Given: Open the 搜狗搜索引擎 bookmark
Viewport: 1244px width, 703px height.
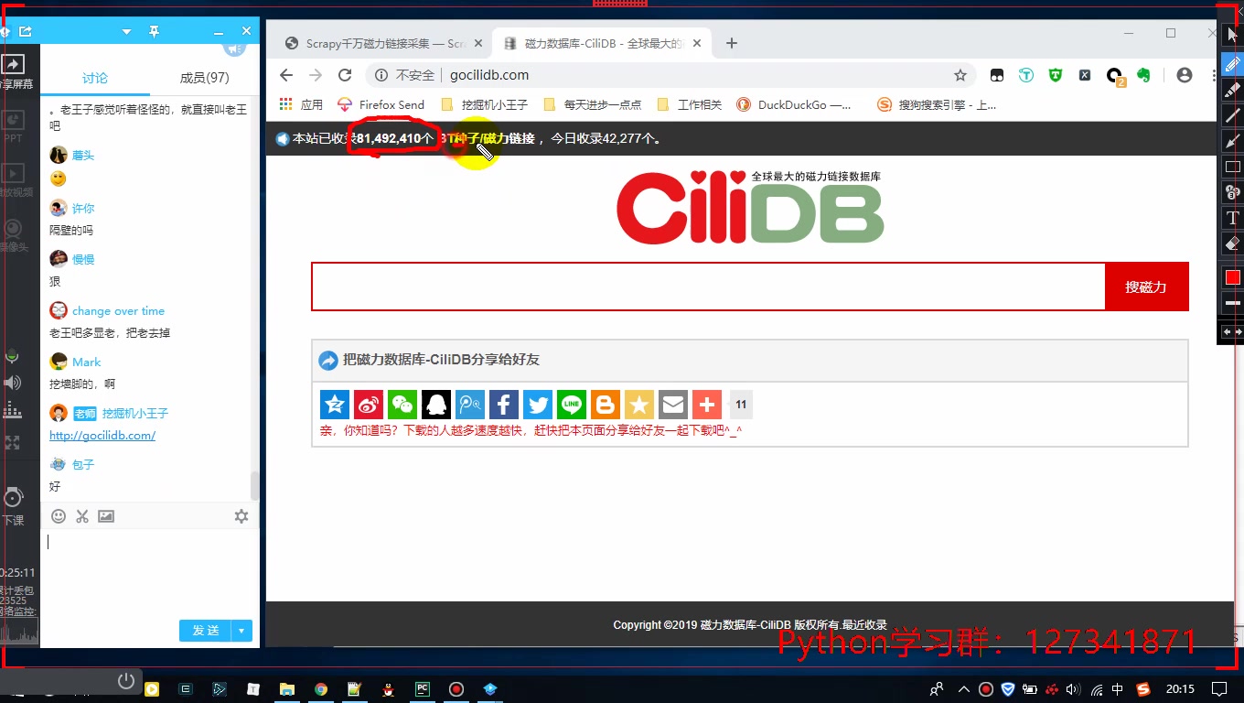Looking at the screenshot, I should coord(937,104).
